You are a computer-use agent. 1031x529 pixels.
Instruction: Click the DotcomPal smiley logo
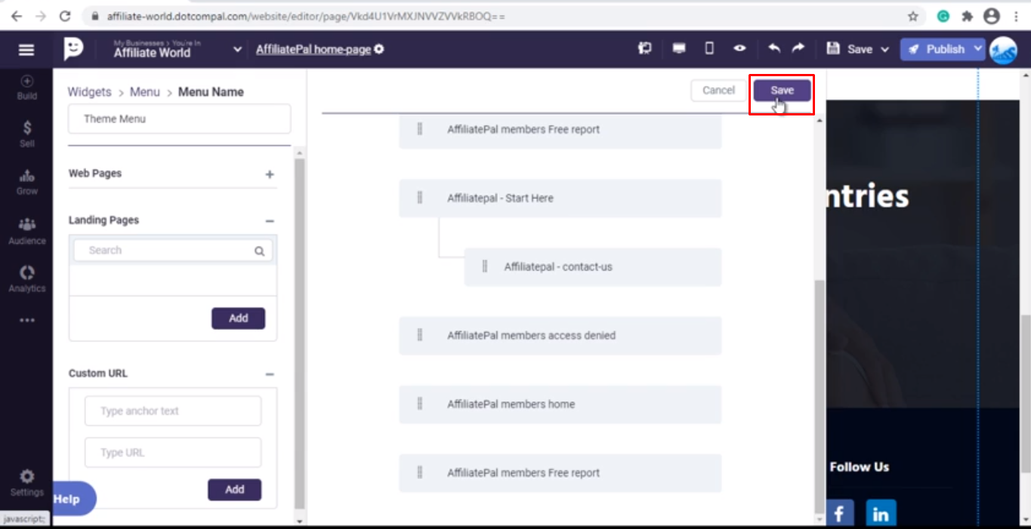(73, 49)
